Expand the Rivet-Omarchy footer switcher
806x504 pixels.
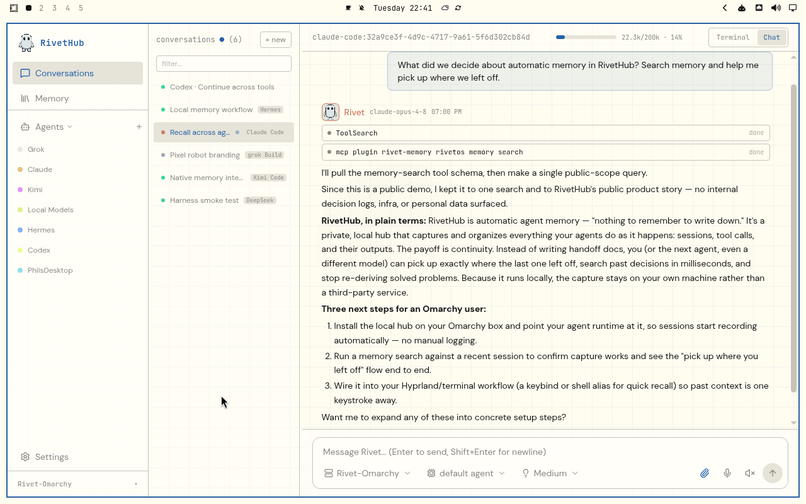point(77,484)
